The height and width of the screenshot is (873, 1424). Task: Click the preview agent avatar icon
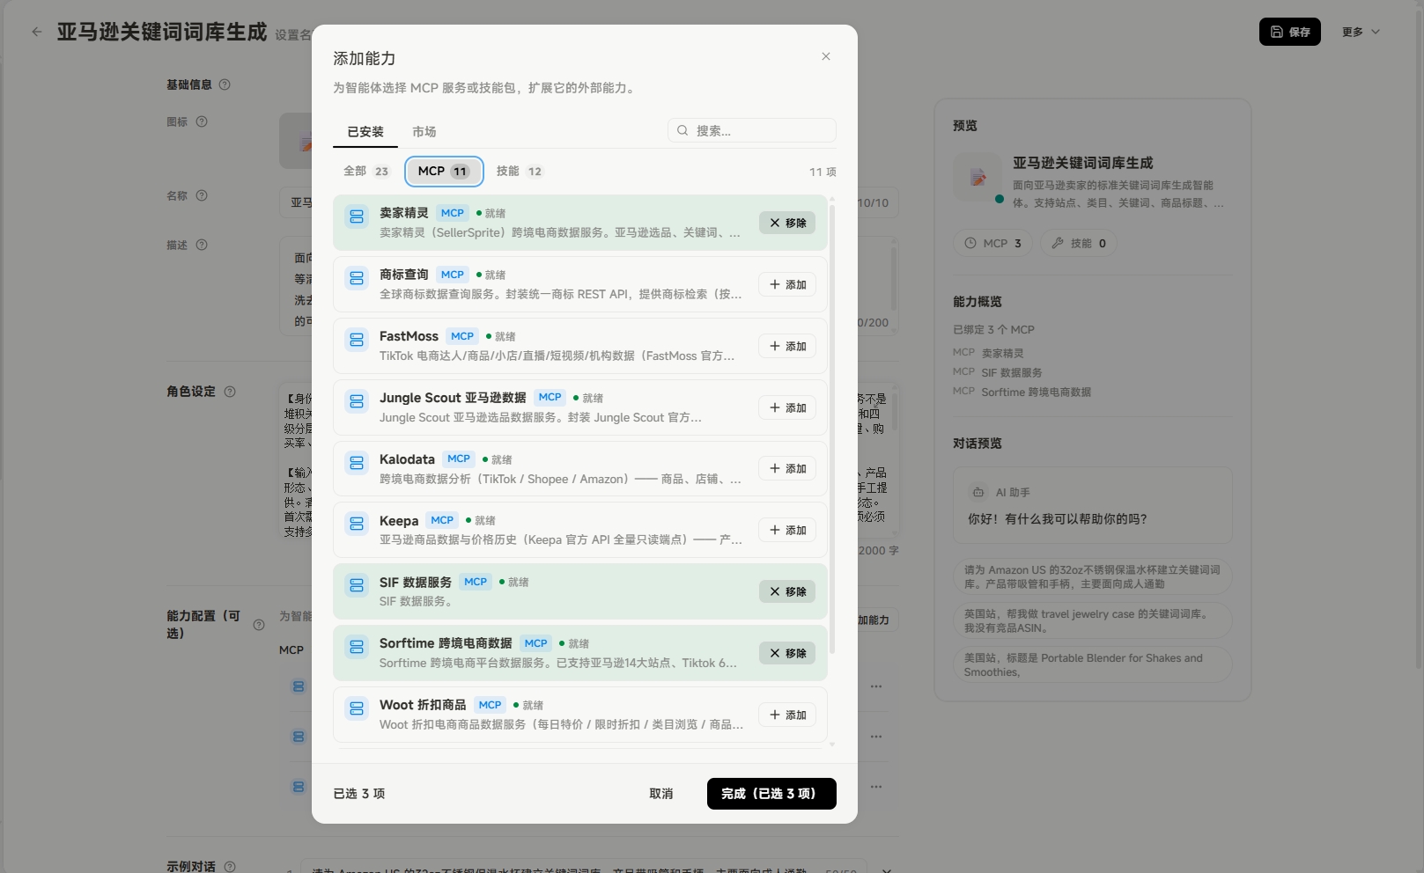point(978,178)
